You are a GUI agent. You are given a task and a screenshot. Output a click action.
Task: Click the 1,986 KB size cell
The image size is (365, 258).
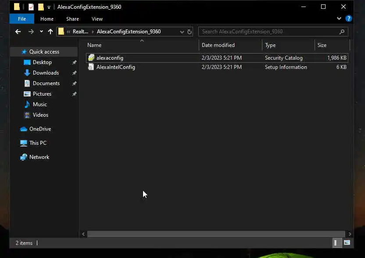pyautogui.click(x=337, y=58)
